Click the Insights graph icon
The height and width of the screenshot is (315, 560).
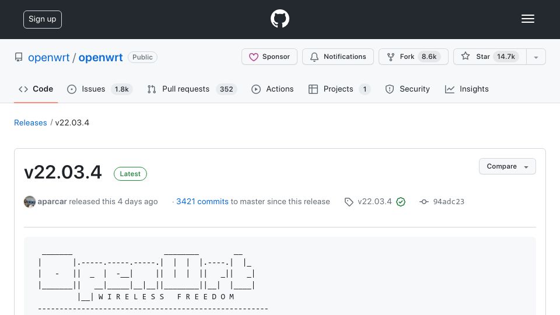[x=450, y=89]
